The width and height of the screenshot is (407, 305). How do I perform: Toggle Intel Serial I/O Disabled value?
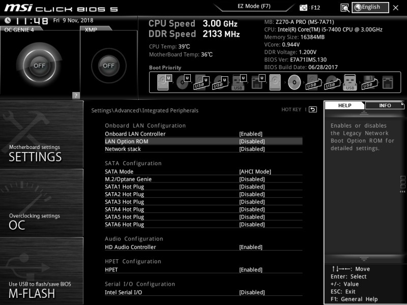[x=252, y=292]
